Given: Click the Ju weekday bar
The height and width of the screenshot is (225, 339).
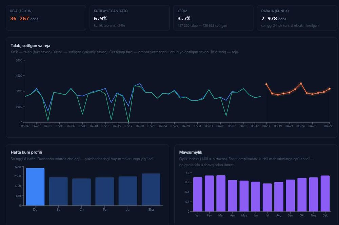Looking at the screenshot, I should click(x=128, y=191).
